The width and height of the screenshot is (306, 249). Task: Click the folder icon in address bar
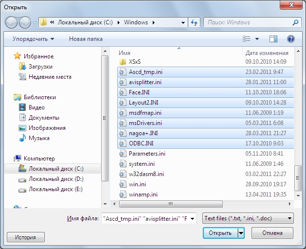[x=43, y=22]
